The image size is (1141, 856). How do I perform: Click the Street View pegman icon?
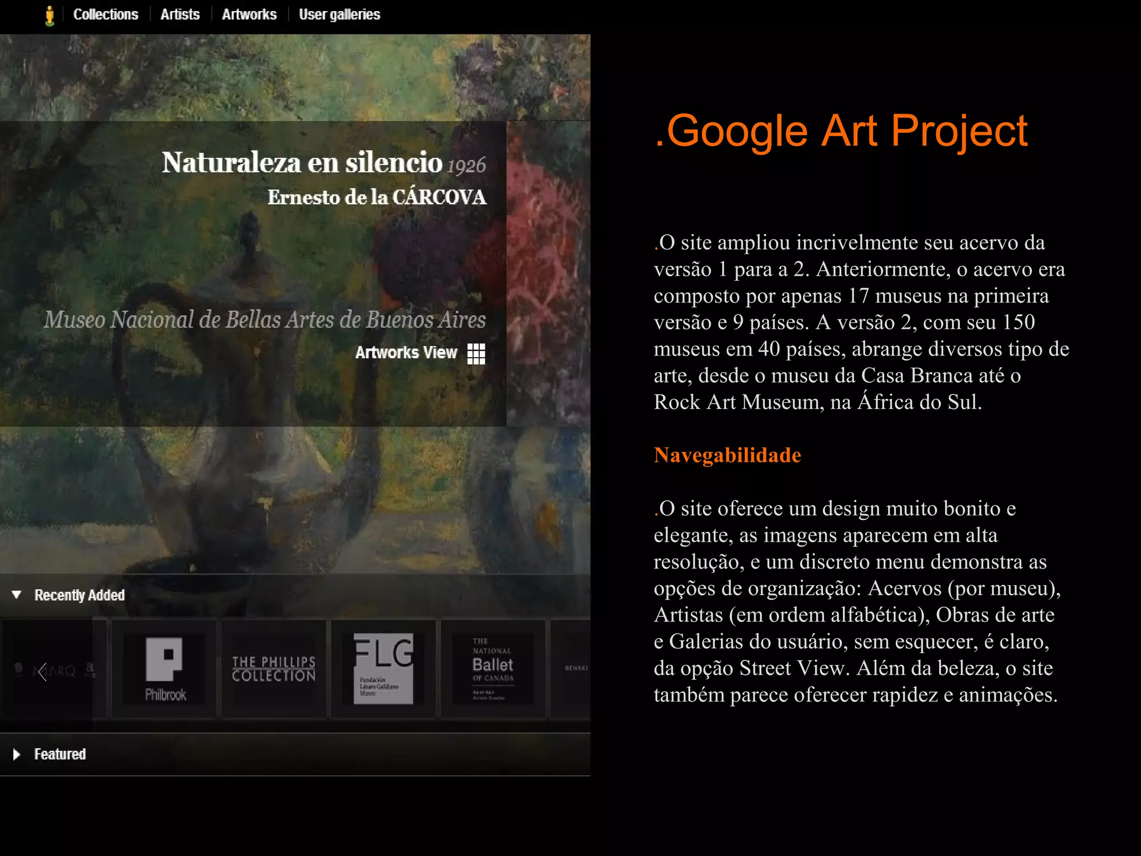pos(50,15)
